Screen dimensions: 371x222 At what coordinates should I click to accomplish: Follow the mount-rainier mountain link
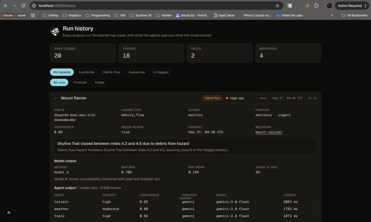point(269,132)
